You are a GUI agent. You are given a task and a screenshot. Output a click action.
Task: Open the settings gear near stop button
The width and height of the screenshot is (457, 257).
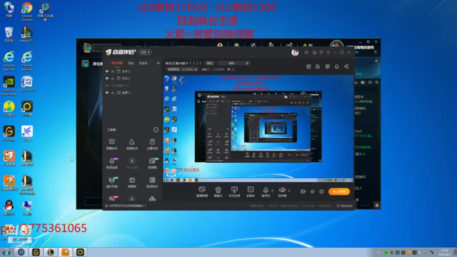[322, 191]
